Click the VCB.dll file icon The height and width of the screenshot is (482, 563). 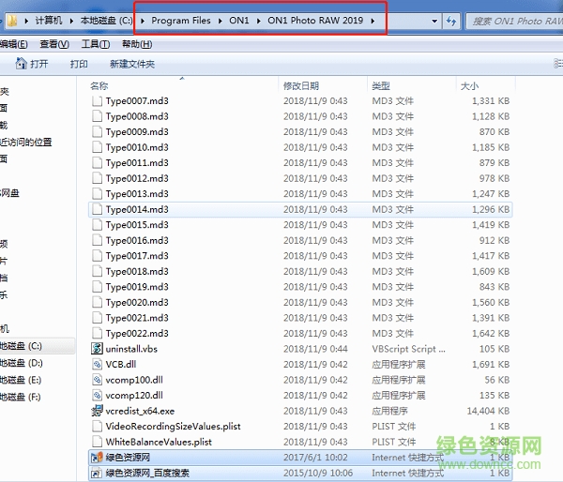97,364
